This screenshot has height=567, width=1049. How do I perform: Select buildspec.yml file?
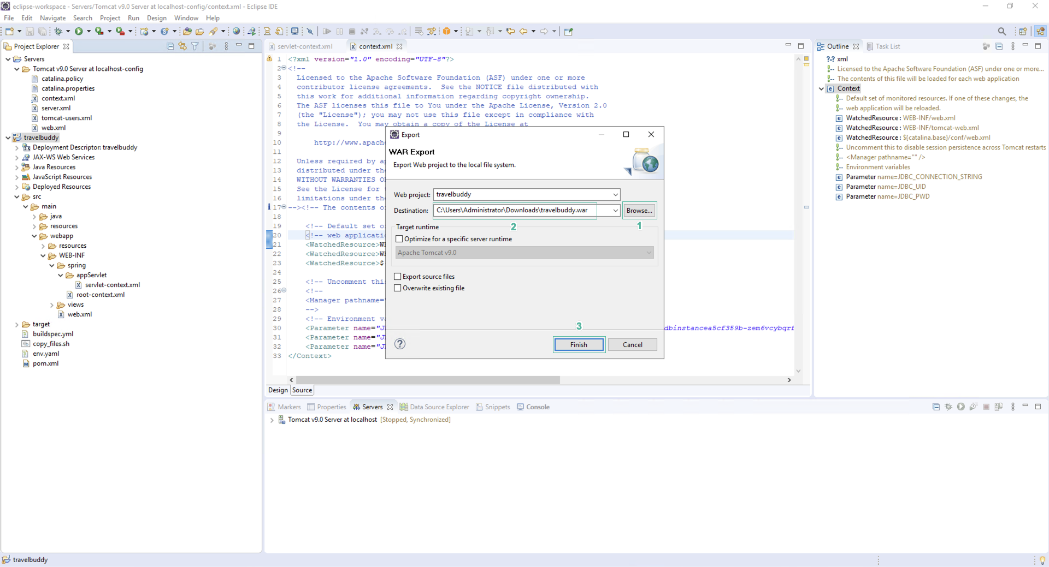coord(52,334)
